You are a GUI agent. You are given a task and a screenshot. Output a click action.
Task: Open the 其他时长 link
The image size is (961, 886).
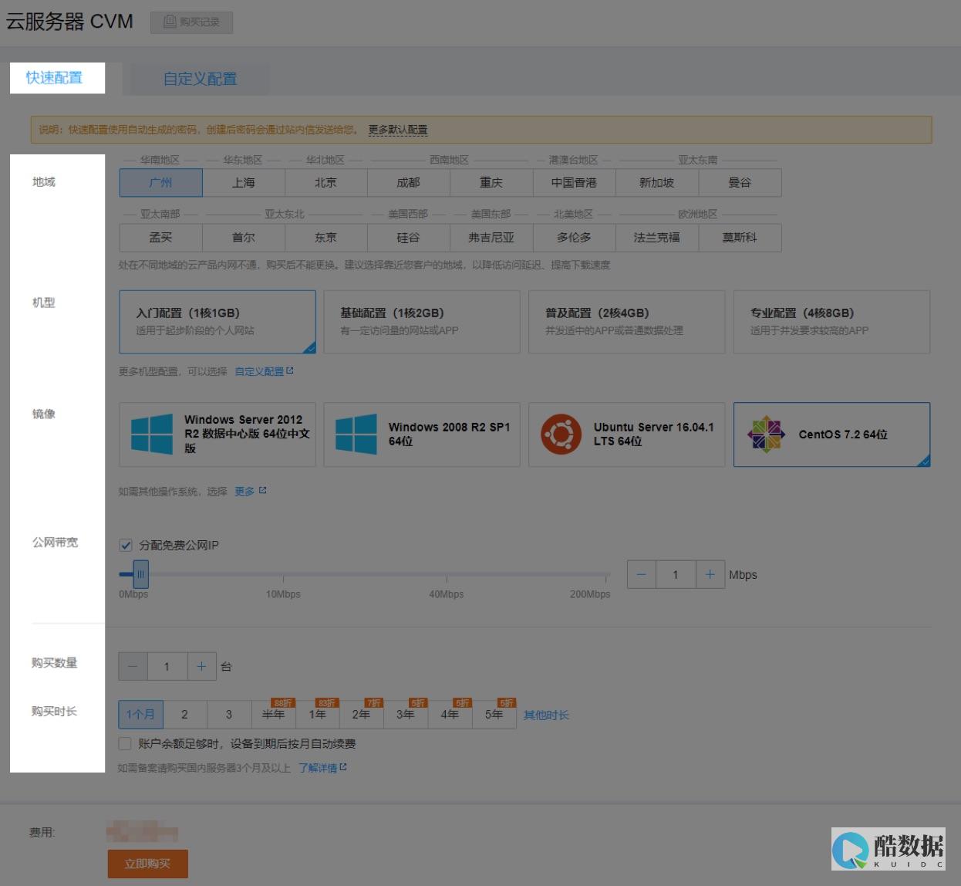pyautogui.click(x=546, y=715)
